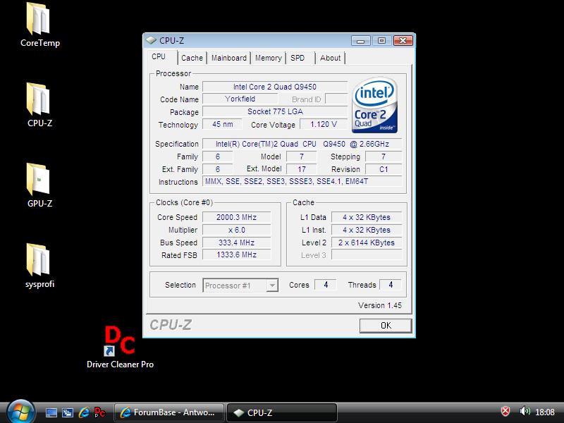Click the Code Name value Yorkfield
The image size is (564, 423).
[x=240, y=99]
